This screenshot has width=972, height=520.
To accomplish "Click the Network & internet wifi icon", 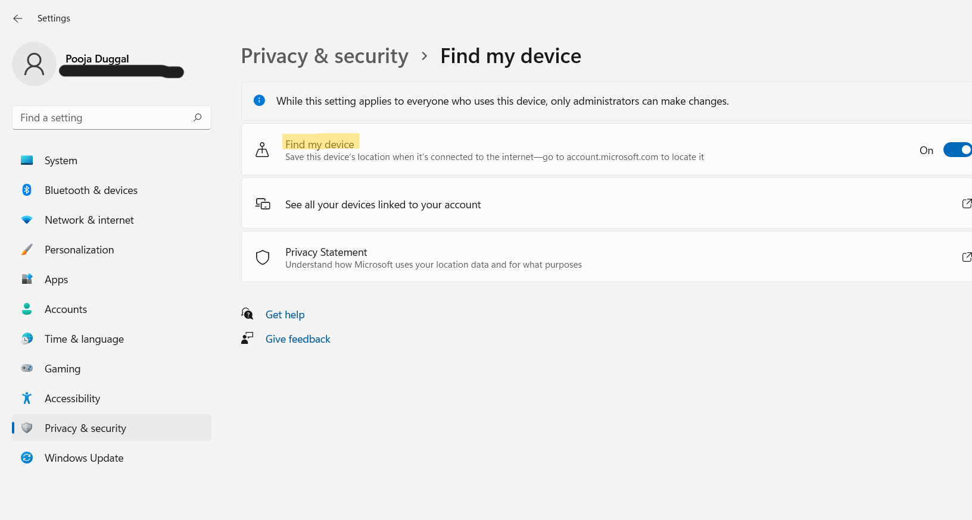I will click(x=27, y=220).
